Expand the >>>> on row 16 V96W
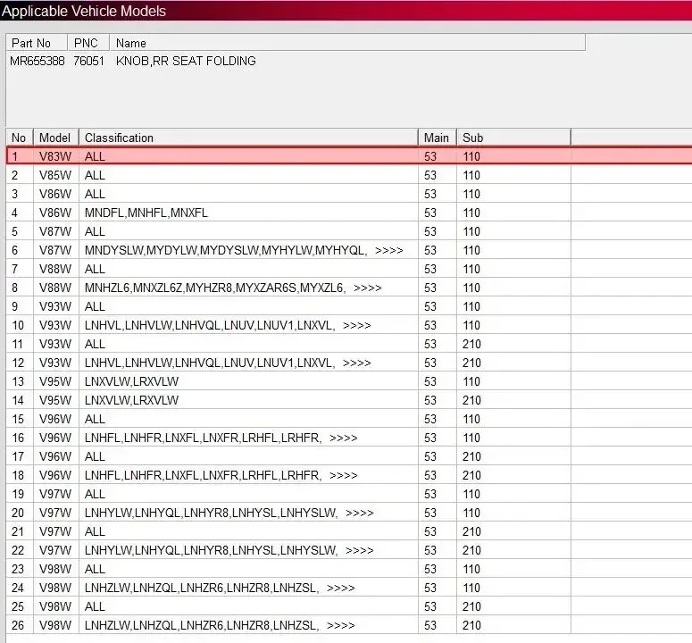692x643 pixels. 344,438
